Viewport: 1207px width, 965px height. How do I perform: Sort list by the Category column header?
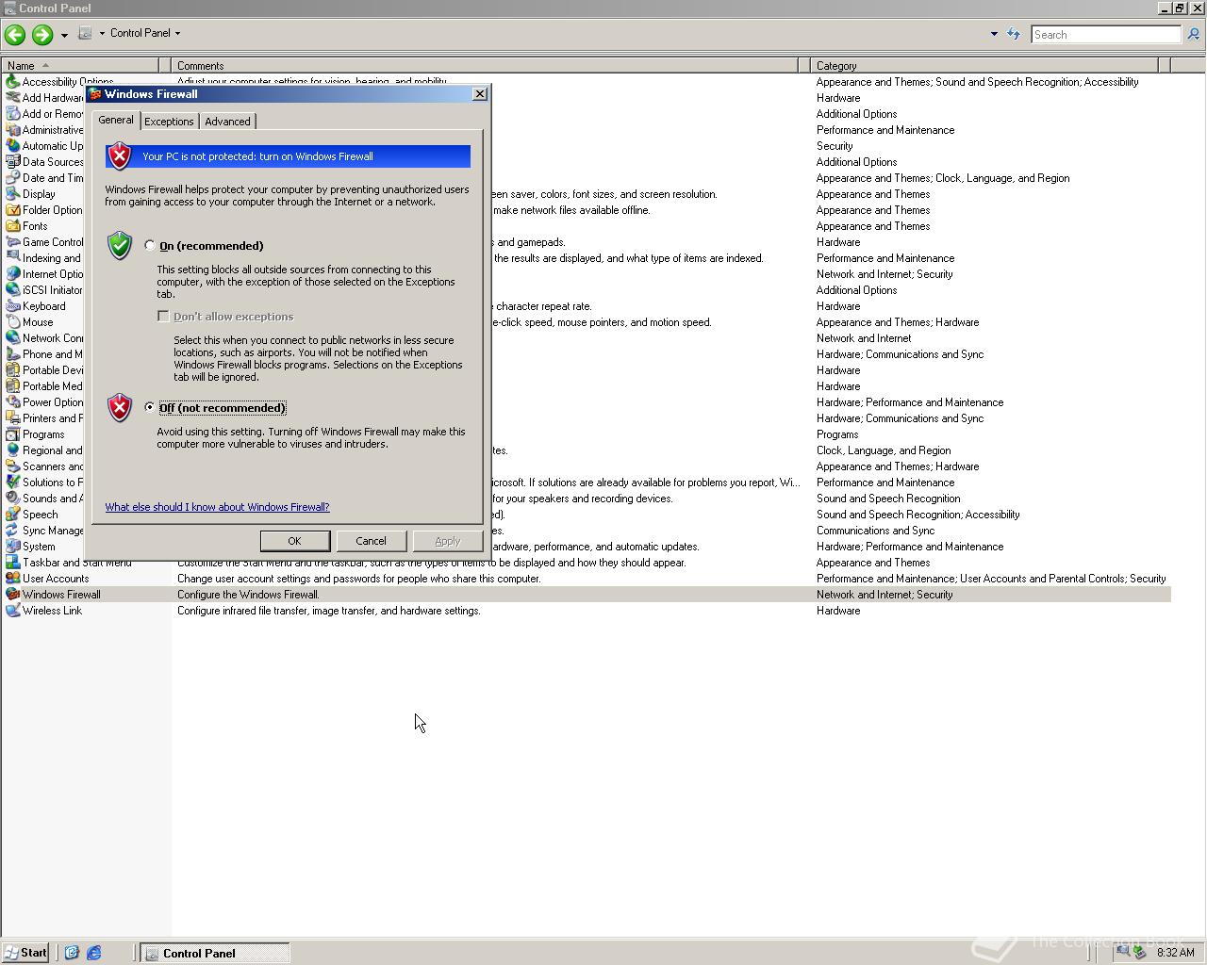point(984,66)
